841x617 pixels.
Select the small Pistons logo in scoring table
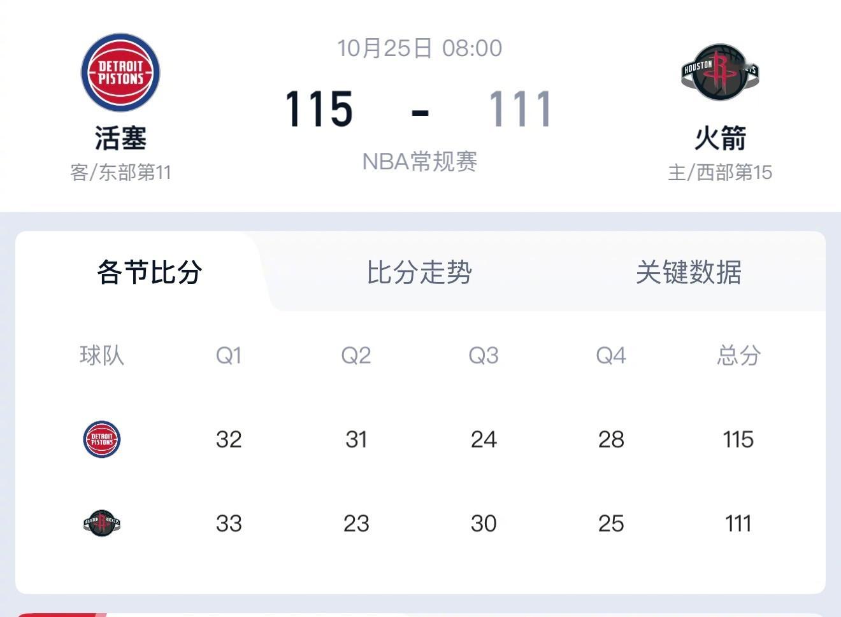(102, 439)
